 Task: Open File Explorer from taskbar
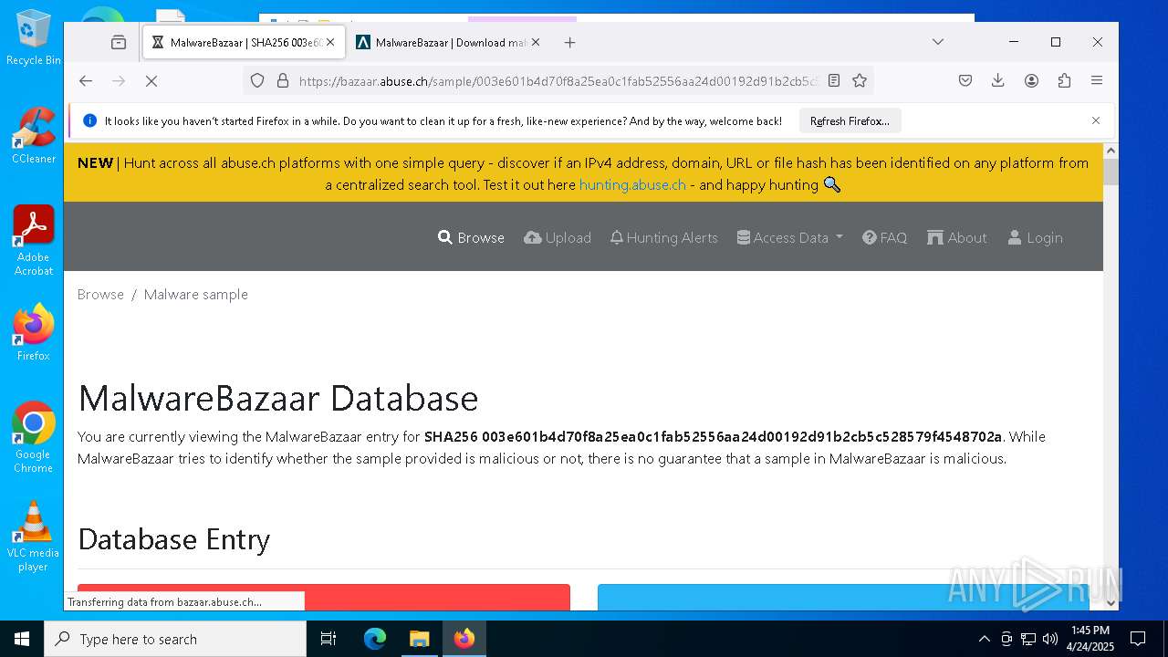tap(419, 639)
